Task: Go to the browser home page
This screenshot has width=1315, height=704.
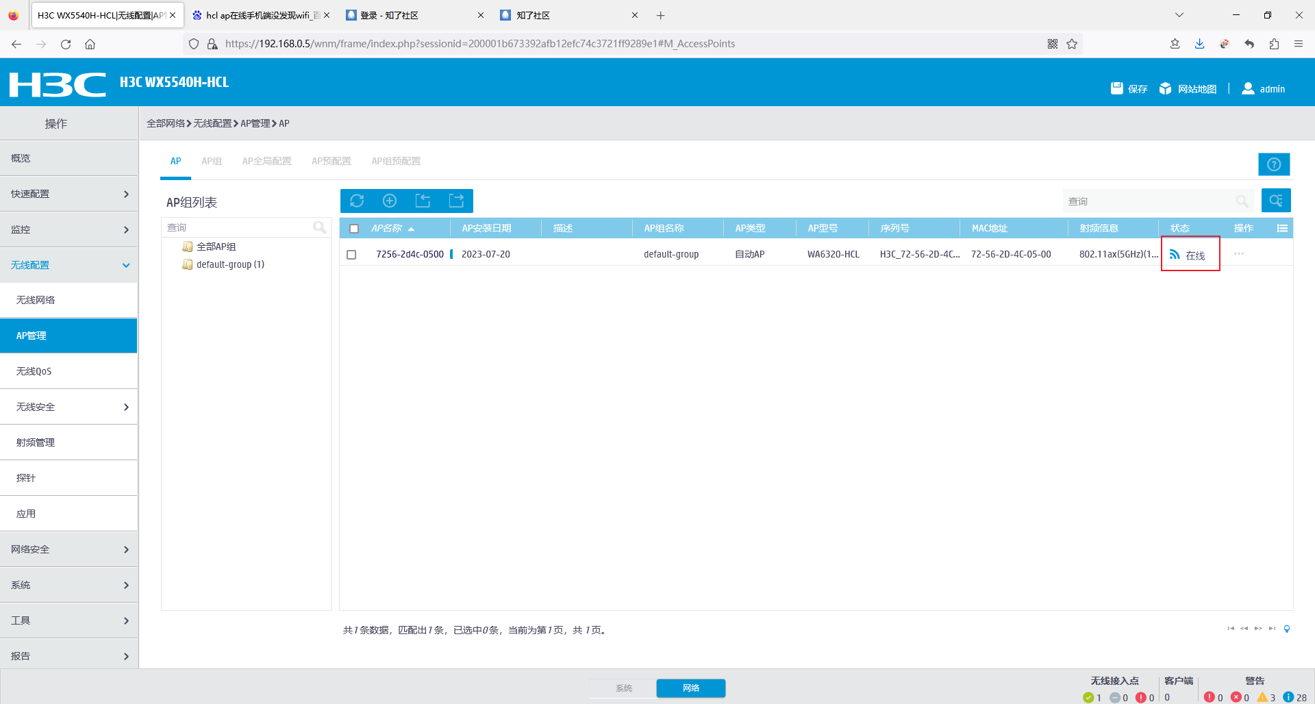Action: [x=90, y=44]
